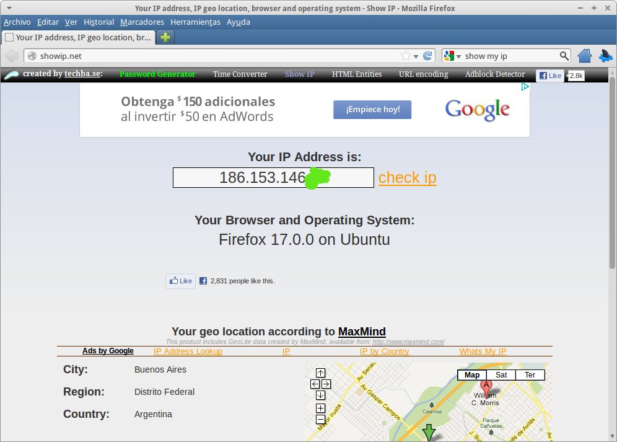Open the window menu arrow in title bar
Viewport: 617px width, 442px height.
[x=9, y=8]
